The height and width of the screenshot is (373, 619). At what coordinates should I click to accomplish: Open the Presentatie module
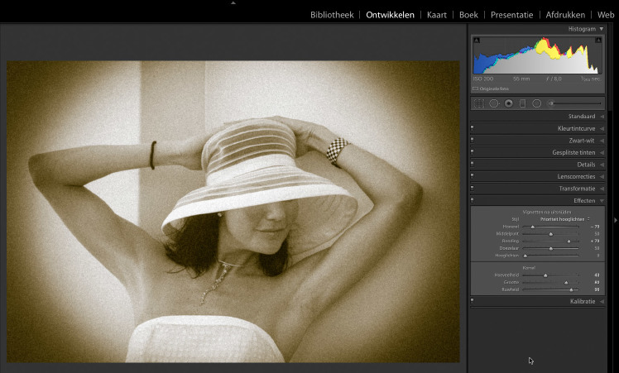pyautogui.click(x=511, y=15)
